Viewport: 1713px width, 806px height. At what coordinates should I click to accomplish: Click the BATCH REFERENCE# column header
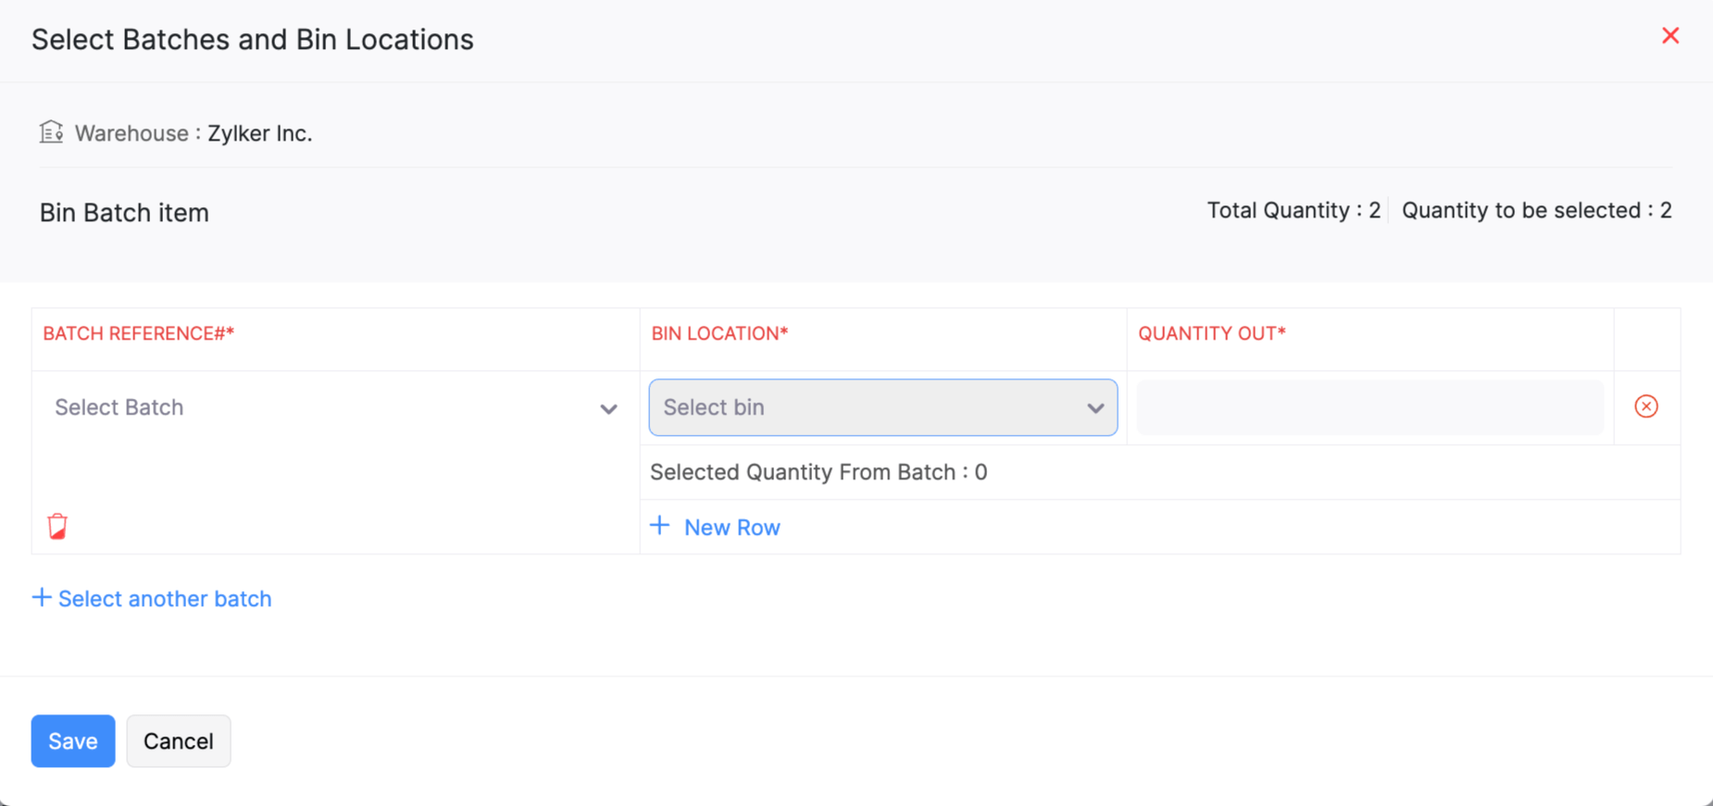tap(138, 333)
